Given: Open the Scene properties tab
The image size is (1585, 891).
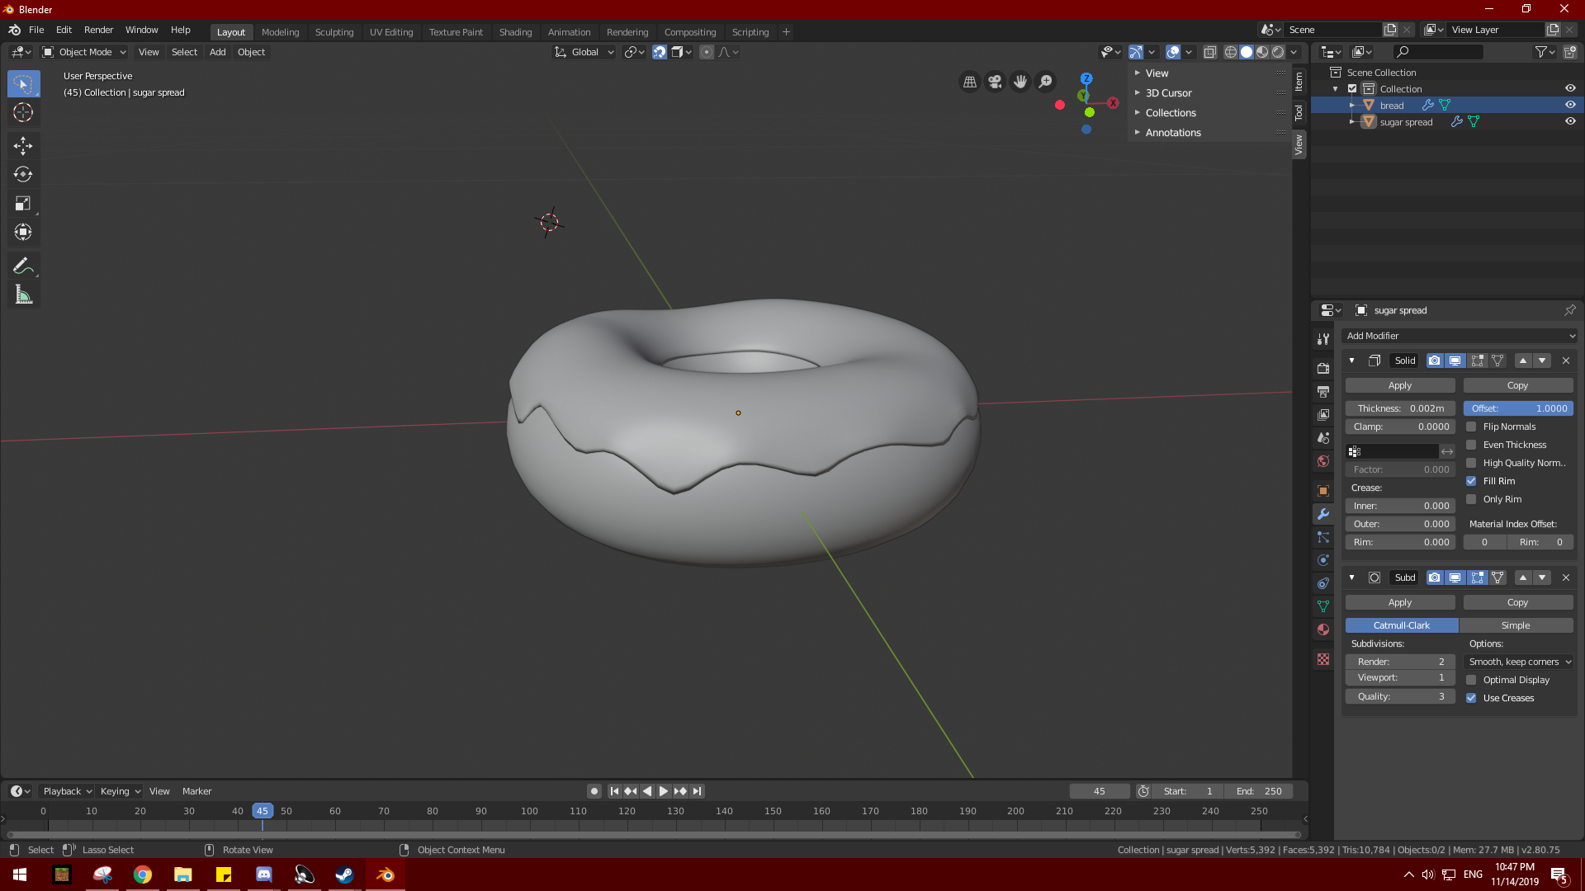Looking at the screenshot, I should click(x=1323, y=438).
